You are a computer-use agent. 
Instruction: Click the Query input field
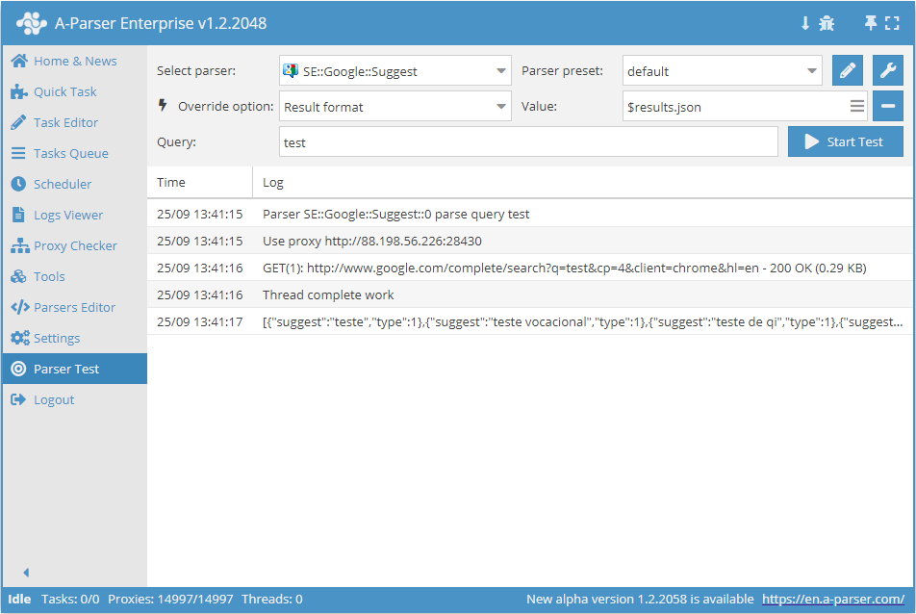(x=528, y=142)
